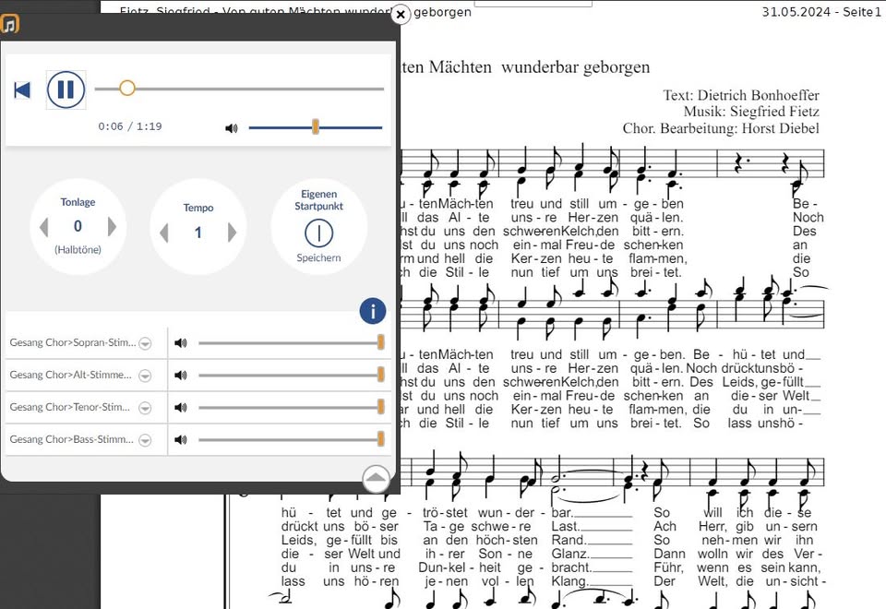Click 'Musik: Siegfried Fietz' in the score

coord(751,112)
